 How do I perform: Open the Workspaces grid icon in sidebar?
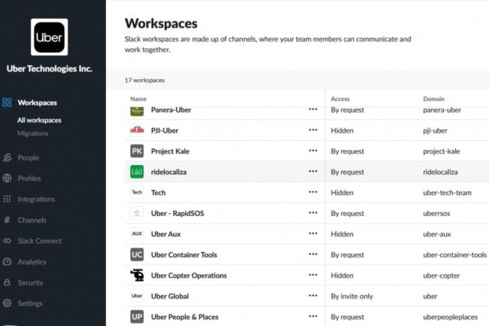tap(7, 102)
